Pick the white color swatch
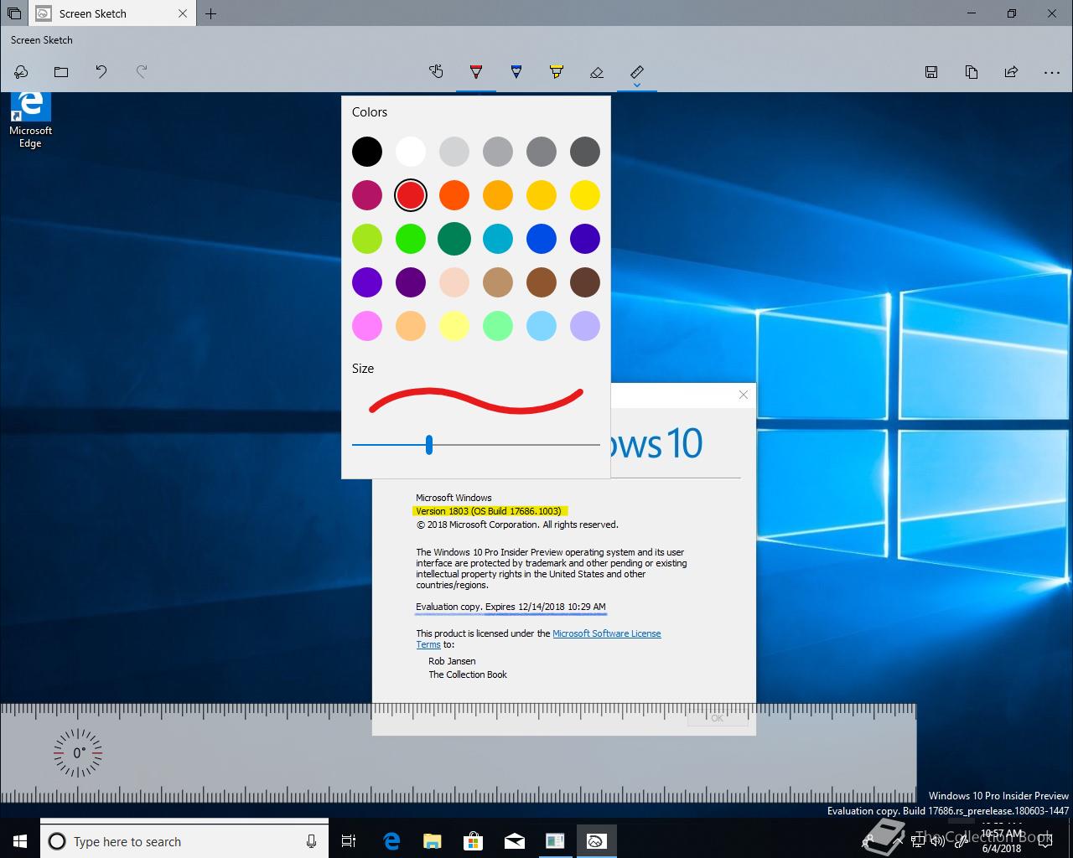The width and height of the screenshot is (1073, 858). [x=411, y=152]
